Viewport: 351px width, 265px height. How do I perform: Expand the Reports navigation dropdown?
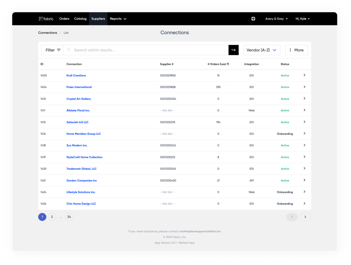click(x=118, y=19)
